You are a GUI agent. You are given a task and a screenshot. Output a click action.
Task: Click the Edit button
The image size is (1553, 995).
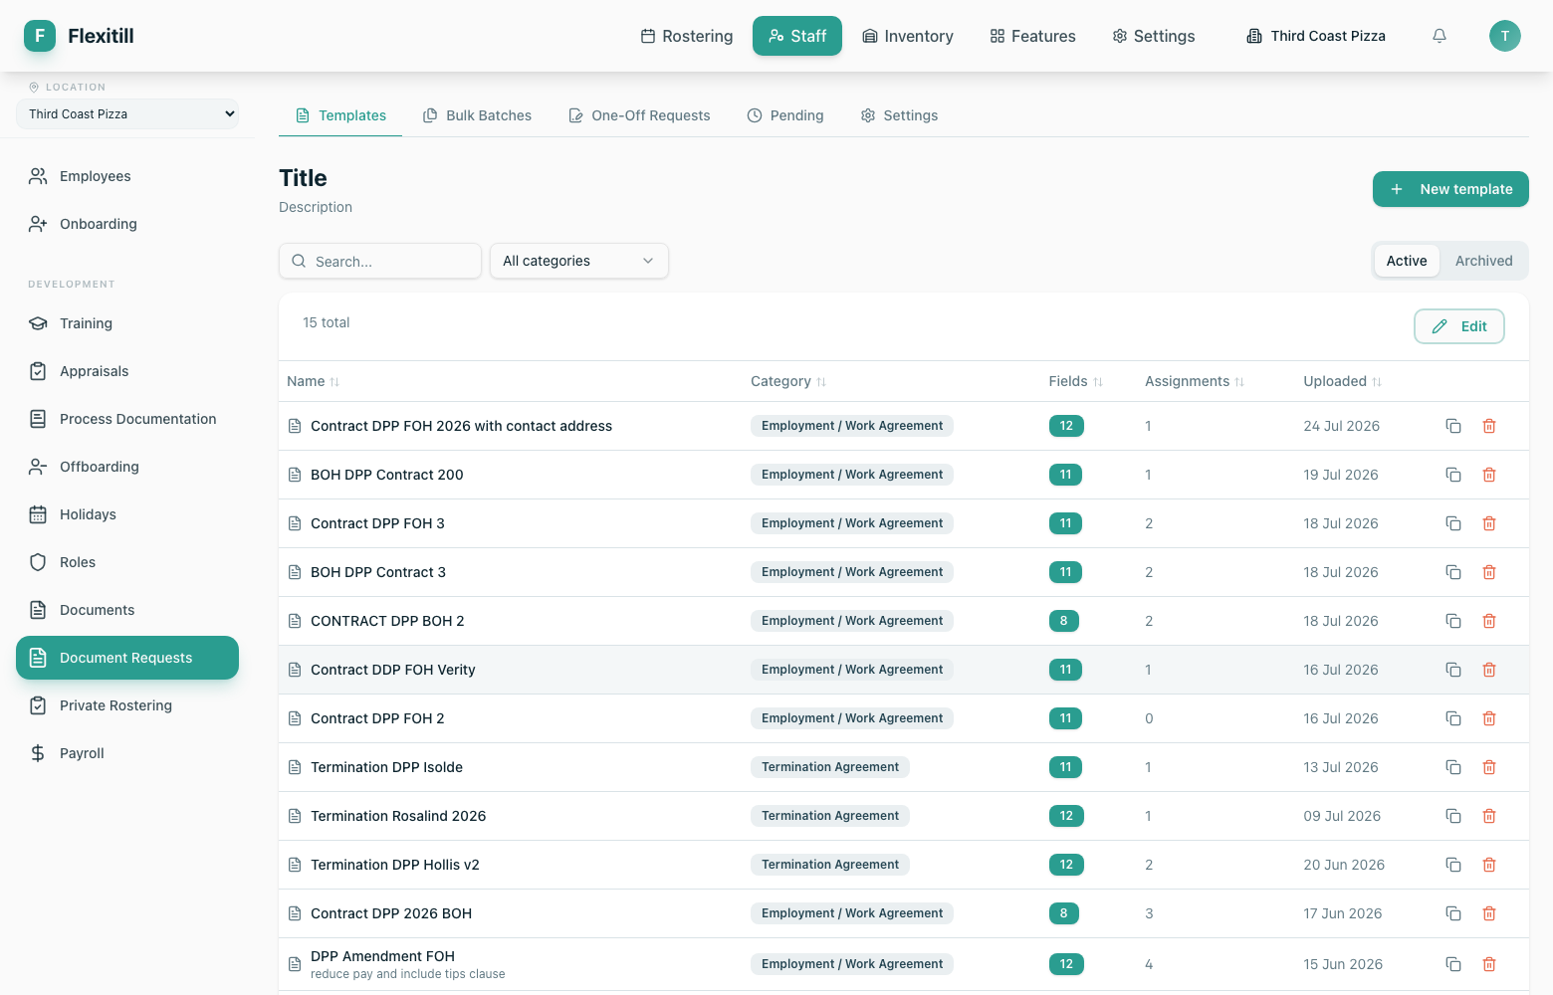tap(1459, 326)
